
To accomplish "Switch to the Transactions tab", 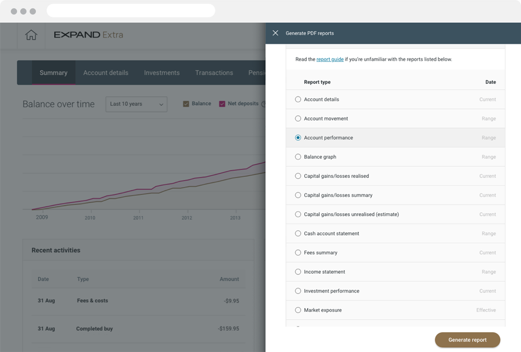I will (x=214, y=72).
